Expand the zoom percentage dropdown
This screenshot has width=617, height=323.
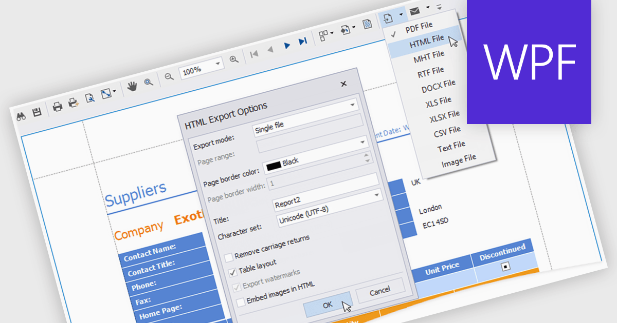[x=218, y=63]
